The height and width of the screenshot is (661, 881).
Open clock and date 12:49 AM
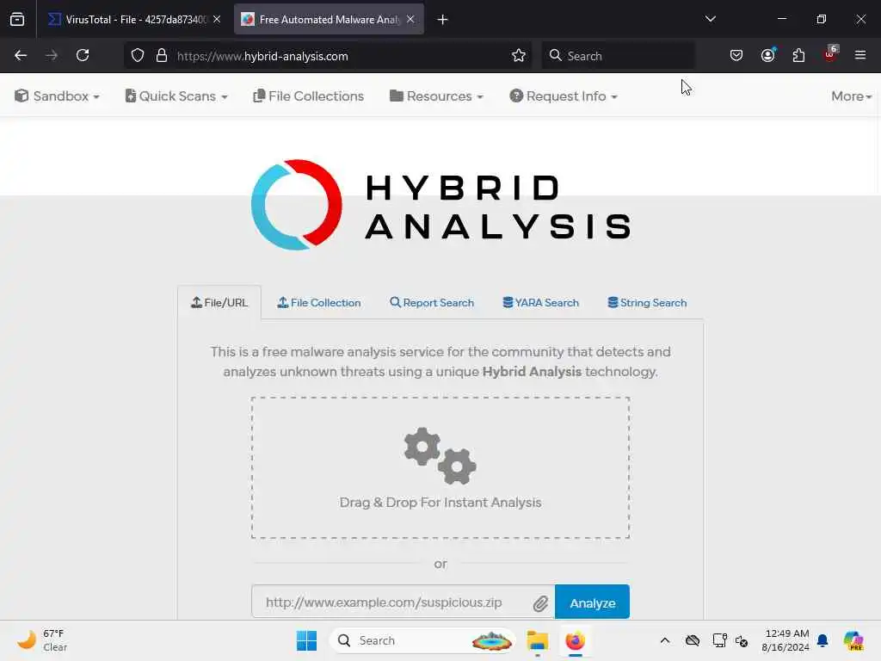pos(785,640)
